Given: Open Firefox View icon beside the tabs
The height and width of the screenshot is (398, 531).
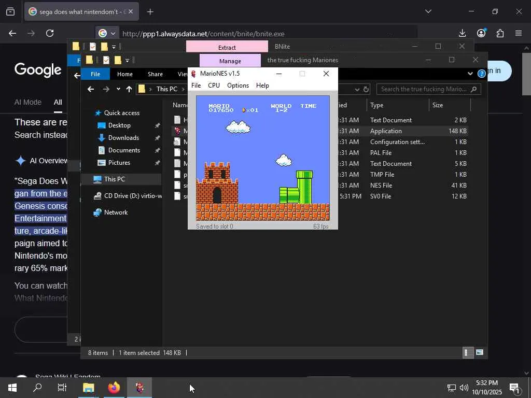Looking at the screenshot, I should (10, 12).
